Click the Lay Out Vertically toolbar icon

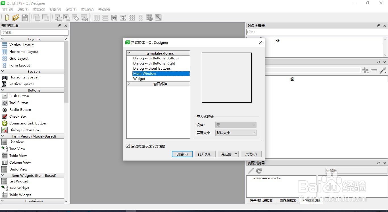(105, 18)
